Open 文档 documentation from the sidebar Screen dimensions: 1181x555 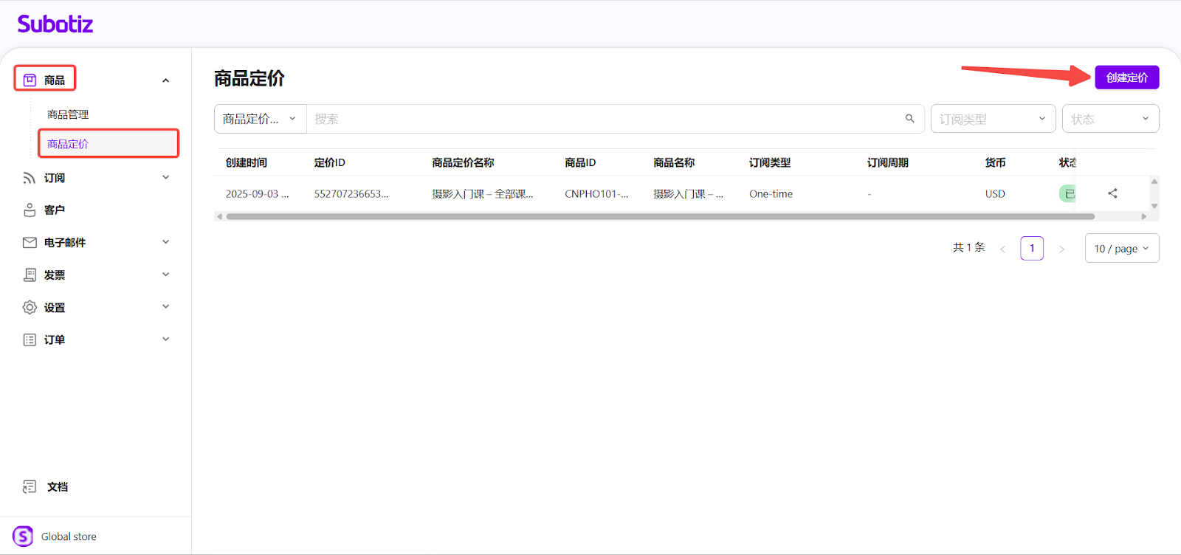[57, 487]
